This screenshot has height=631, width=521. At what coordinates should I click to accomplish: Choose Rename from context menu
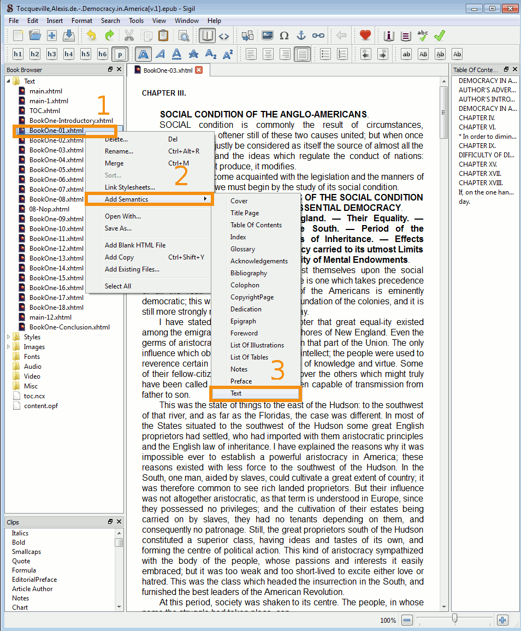[x=150, y=151]
